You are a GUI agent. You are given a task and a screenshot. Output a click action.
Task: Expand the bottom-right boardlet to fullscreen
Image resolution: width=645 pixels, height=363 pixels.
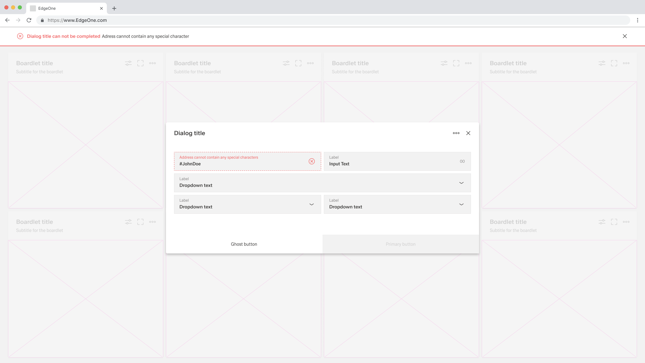pyautogui.click(x=614, y=222)
